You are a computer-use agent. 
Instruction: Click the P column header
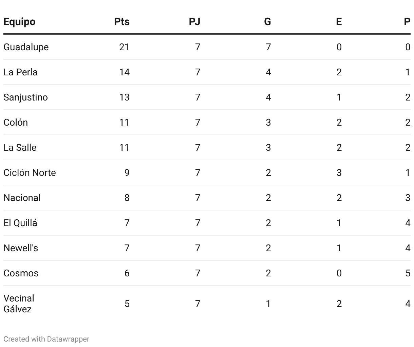pyautogui.click(x=407, y=22)
